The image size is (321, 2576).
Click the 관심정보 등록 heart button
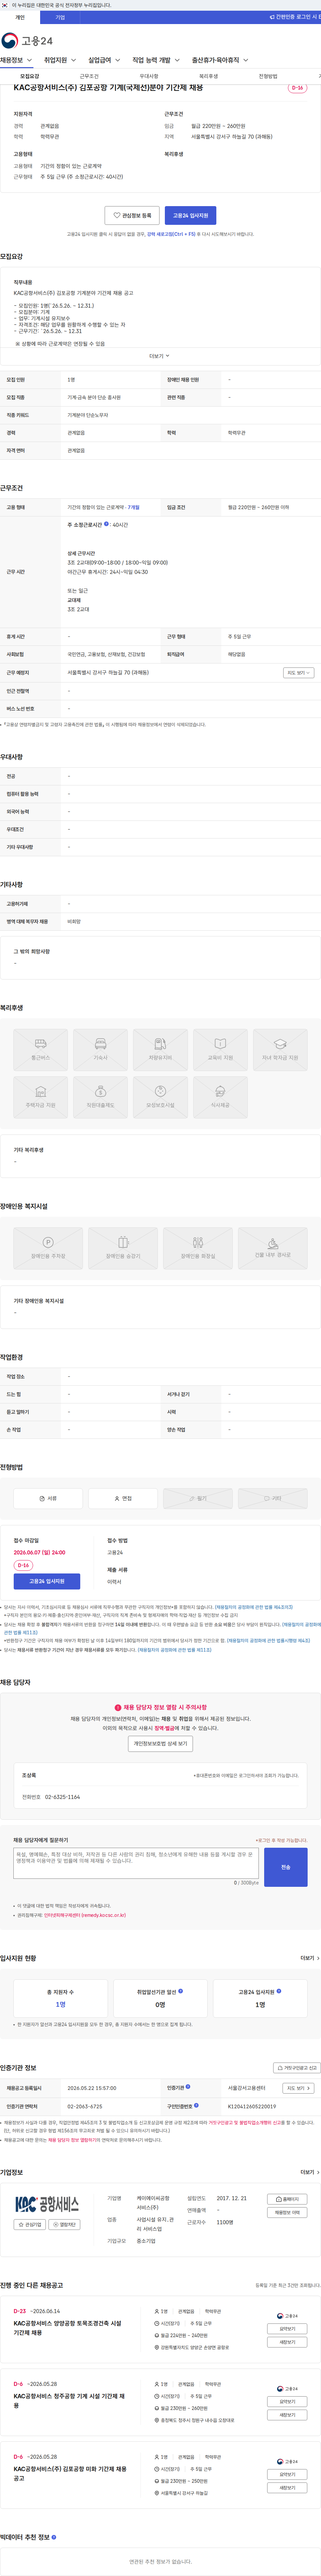(x=132, y=215)
